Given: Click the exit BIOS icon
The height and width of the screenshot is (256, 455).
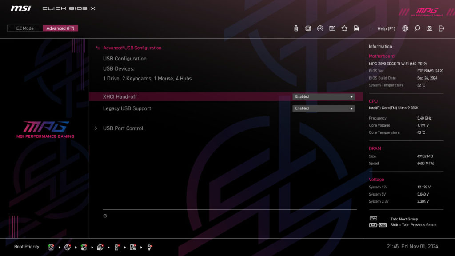Looking at the screenshot, I should click(x=441, y=28).
